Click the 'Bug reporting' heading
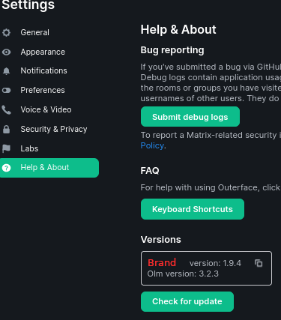Image resolution: width=281 pixels, height=320 pixels. [172, 50]
